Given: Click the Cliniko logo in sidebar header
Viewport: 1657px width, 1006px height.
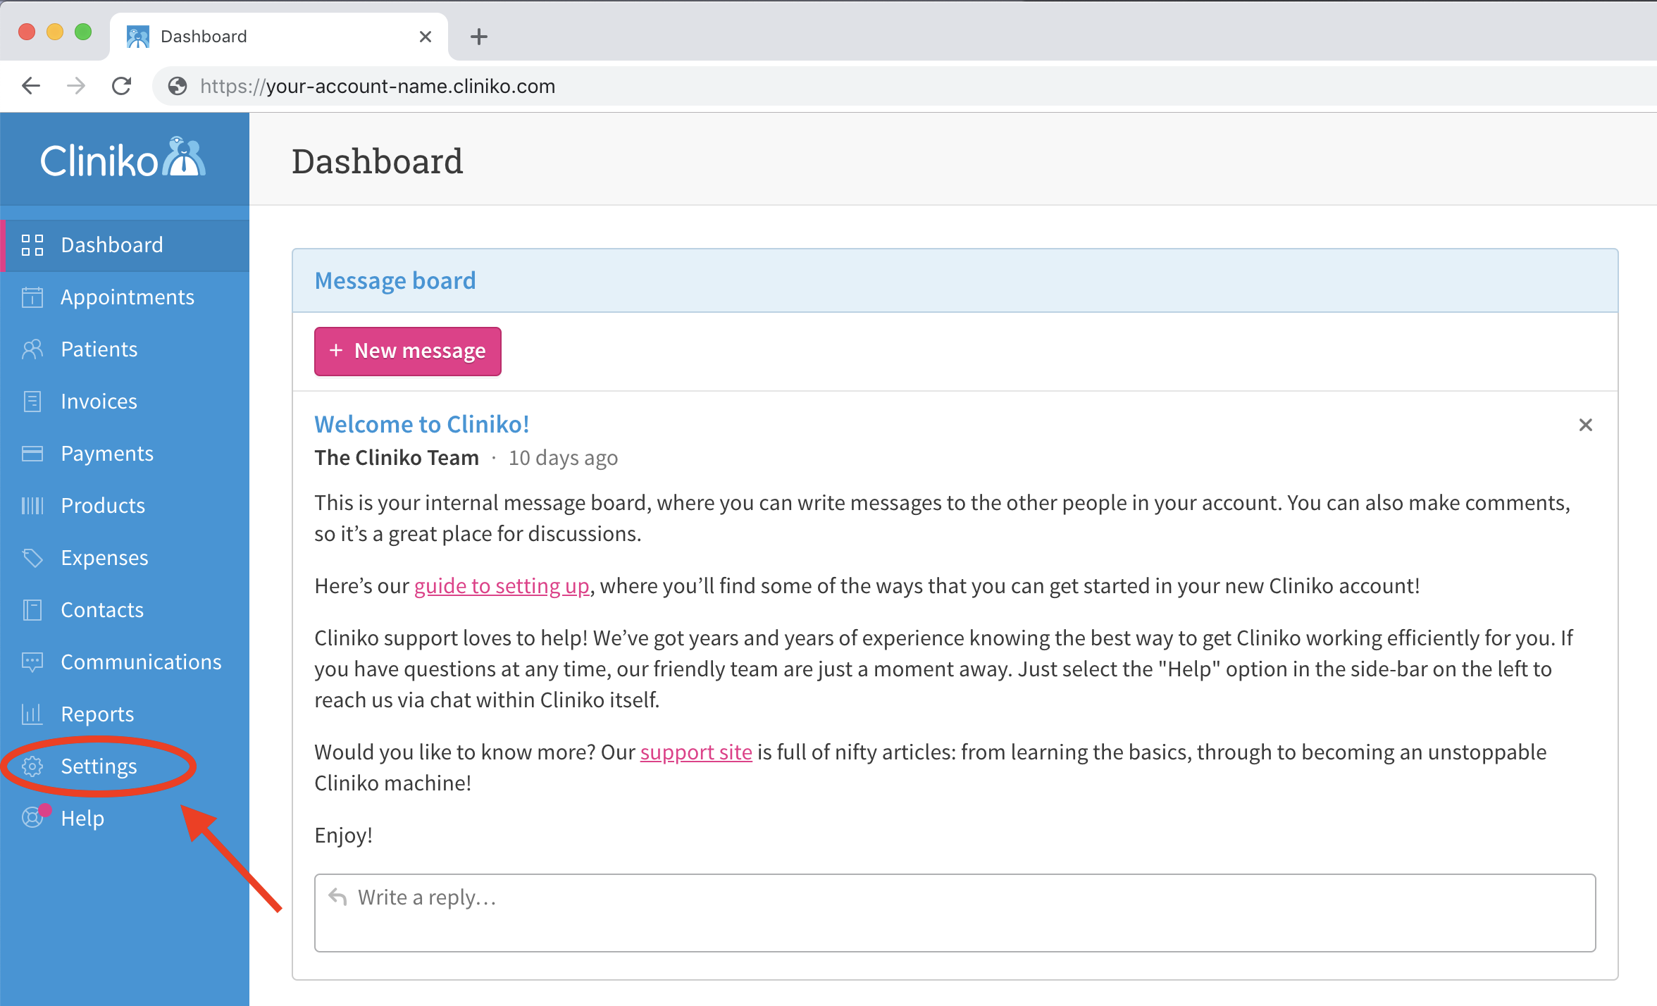Looking at the screenshot, I should [123, 158].
